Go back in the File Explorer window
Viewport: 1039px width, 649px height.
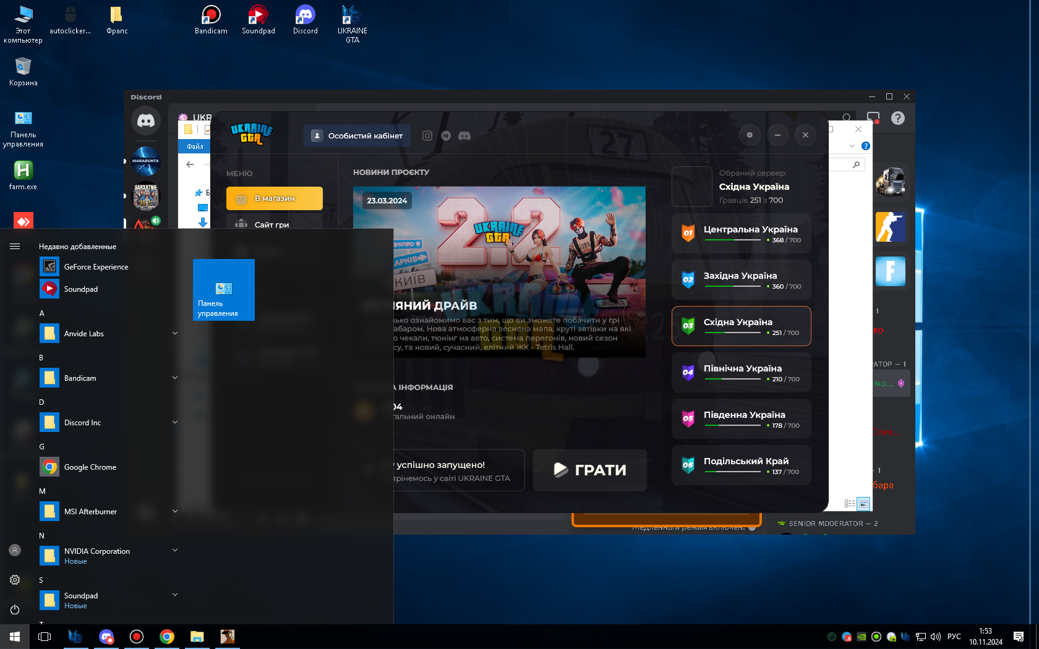(190, 164)
